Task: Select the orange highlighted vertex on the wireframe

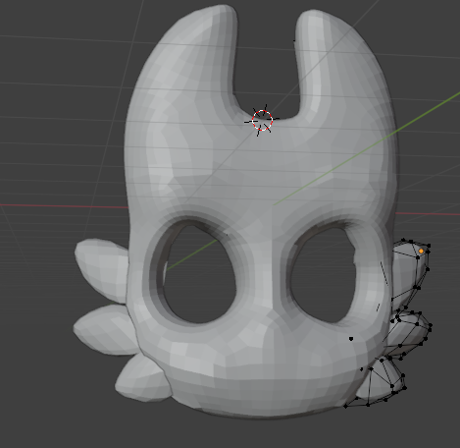Action: click(x=421, y=252)
